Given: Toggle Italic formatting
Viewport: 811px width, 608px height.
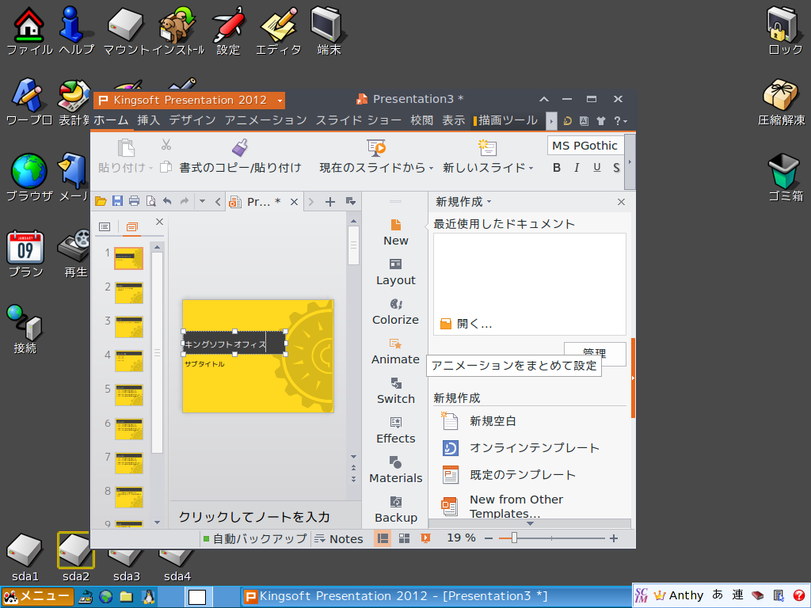Looking at the screenshot, I should 577,168.
